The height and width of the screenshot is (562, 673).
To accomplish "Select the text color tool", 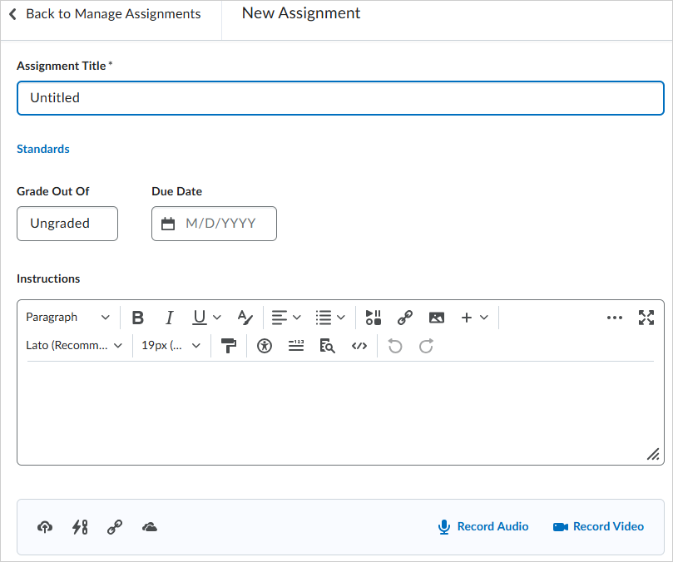I will tap(245, 318).
